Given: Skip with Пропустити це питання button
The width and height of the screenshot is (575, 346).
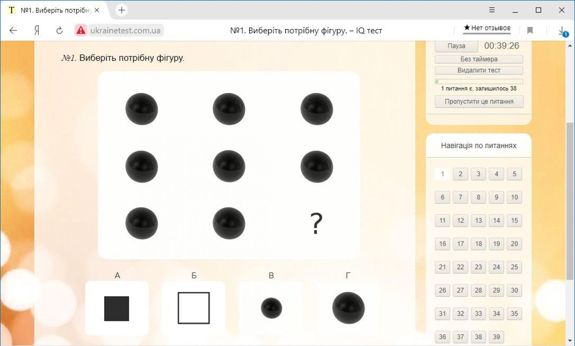Looking at the screenshot, I should [x=479, y=102].
